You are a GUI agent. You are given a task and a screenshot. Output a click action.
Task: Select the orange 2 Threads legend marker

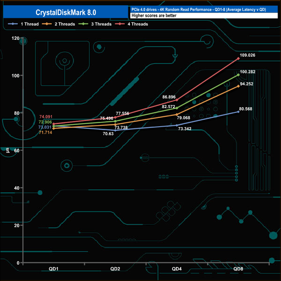47,24
